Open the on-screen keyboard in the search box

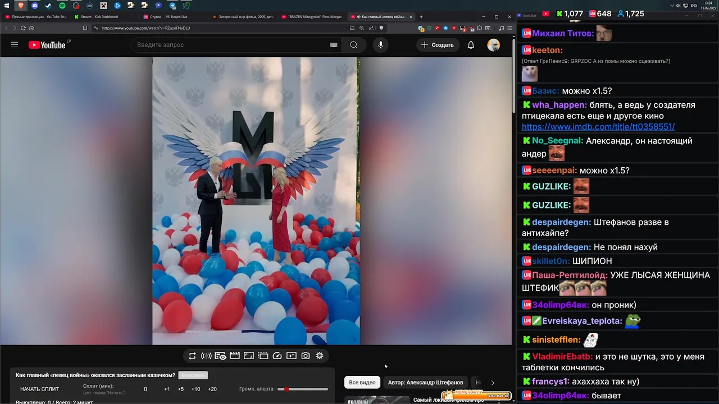pyautogui.click(x=334, y=45)
